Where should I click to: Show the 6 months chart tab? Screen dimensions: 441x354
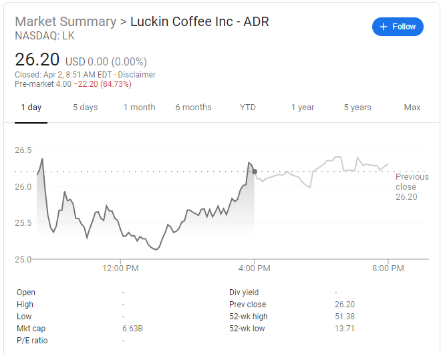click(x=193, y=108)
